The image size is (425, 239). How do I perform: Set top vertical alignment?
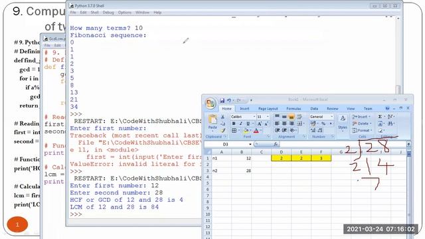coord(277,117)
